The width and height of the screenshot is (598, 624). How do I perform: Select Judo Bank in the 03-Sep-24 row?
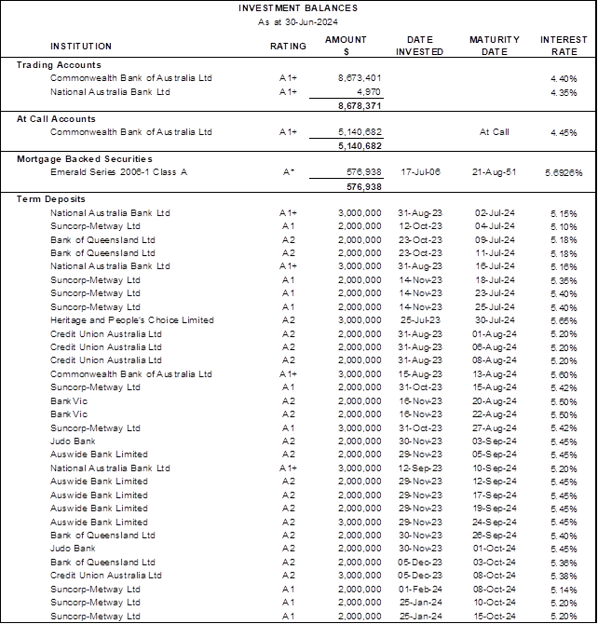pos(73,441)
